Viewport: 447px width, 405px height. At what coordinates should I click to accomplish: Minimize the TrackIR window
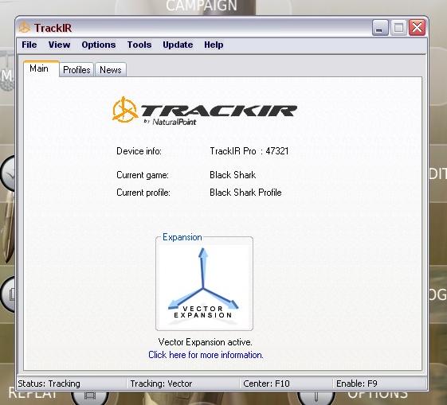point(380,28)
